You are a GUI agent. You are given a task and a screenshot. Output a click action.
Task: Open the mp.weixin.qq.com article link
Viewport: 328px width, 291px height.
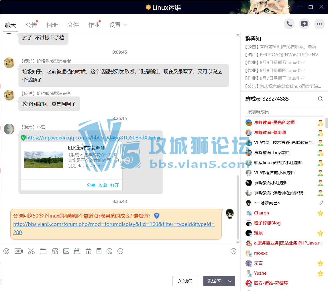click(x=93, y=138)
